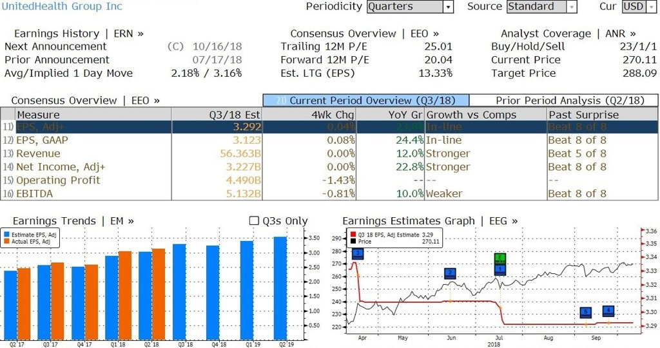Click the Q2 '18 orange actual EPS bar
Viewport: 660px width, 348px height.
click(x=159, y=294)
